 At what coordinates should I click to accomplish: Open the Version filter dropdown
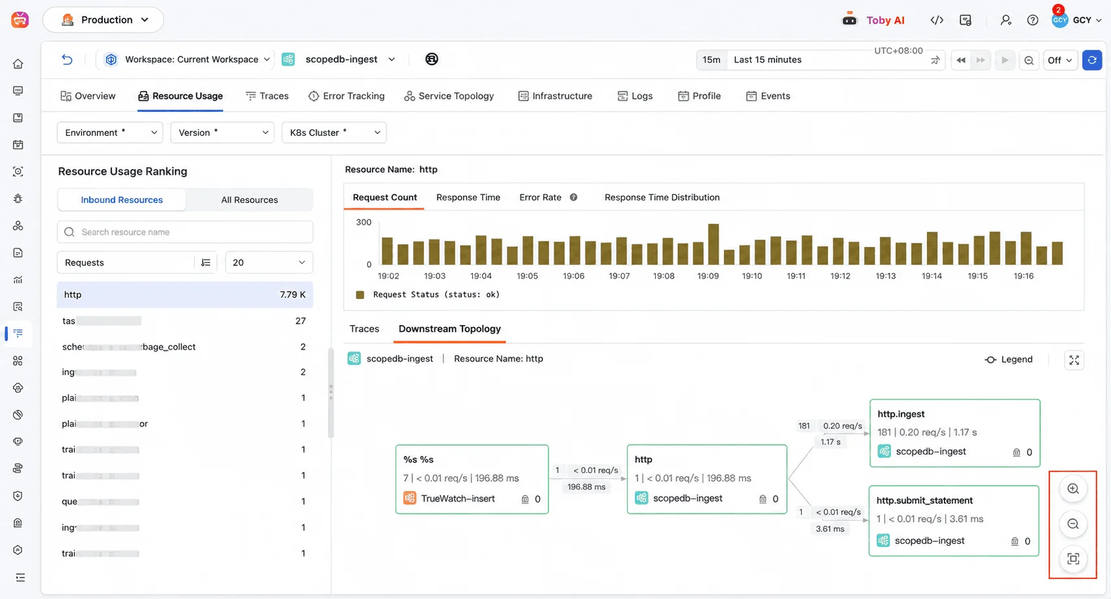click(222, 133)
